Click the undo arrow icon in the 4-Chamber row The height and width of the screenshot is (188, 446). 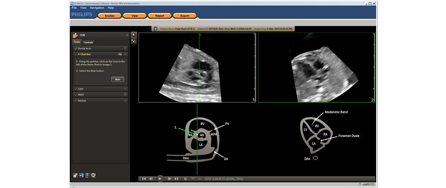tap(120, 54)
